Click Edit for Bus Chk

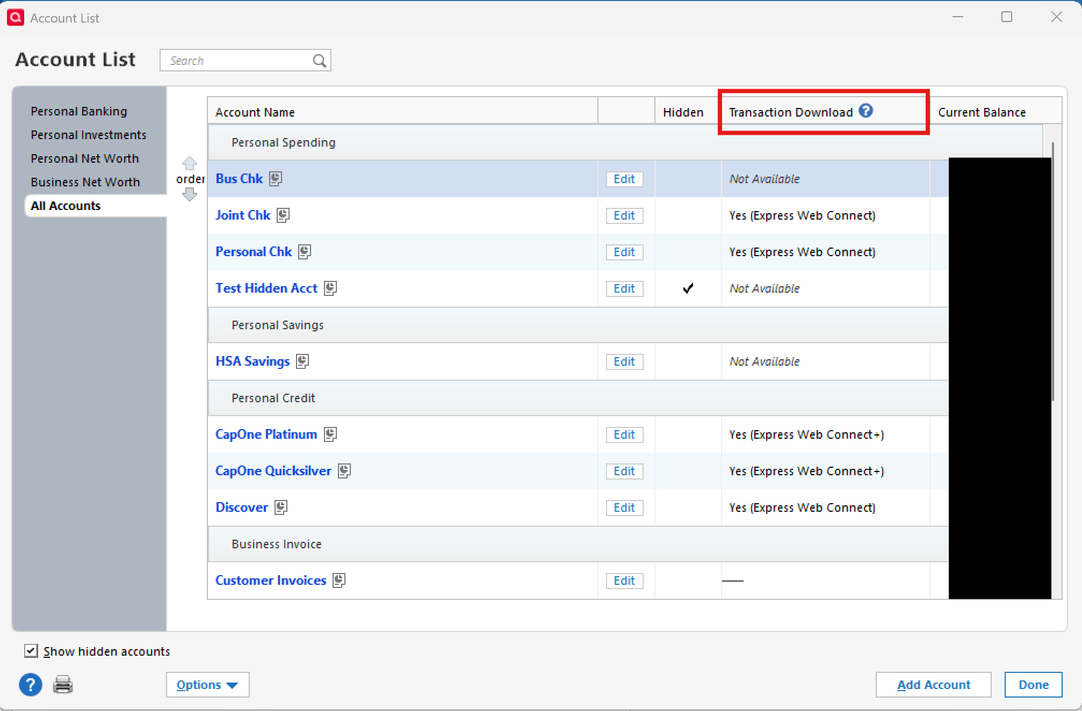pos(624,179)
